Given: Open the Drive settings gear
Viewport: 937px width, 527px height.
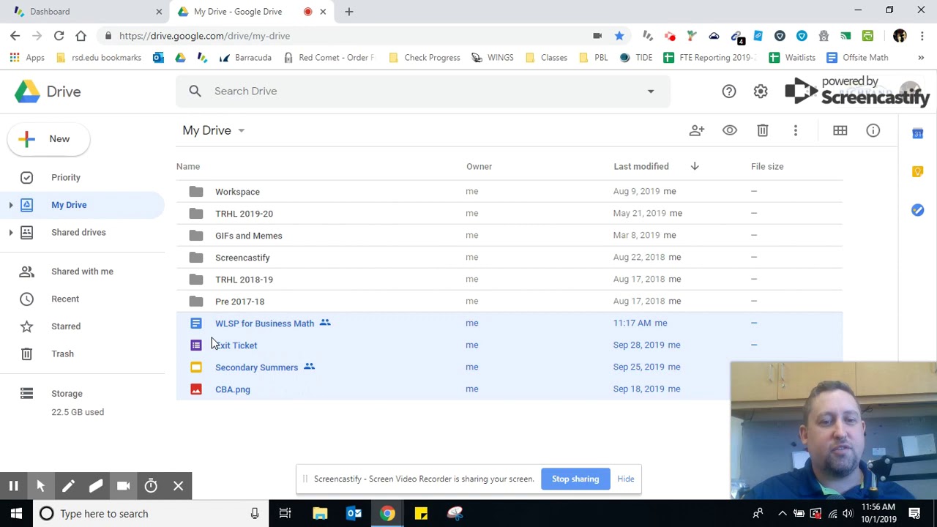Looking at the screenshot, I should [x=761, y=91].
